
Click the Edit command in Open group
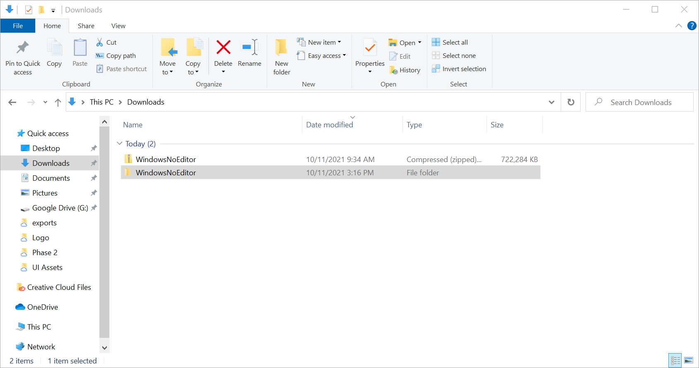click(x=400, y=56)
